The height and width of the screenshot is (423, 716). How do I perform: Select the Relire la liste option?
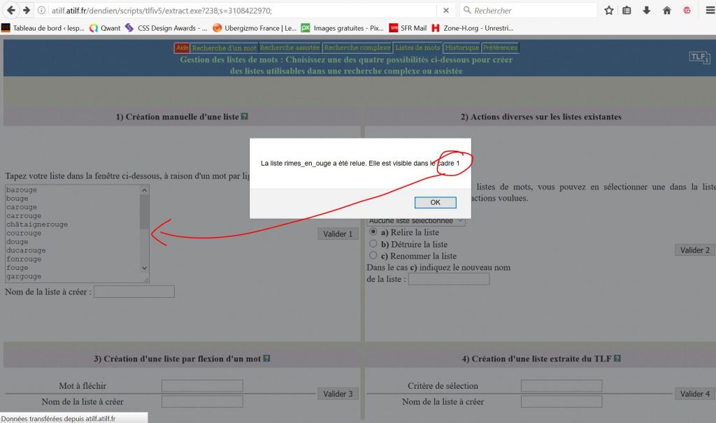coord(373,231)
